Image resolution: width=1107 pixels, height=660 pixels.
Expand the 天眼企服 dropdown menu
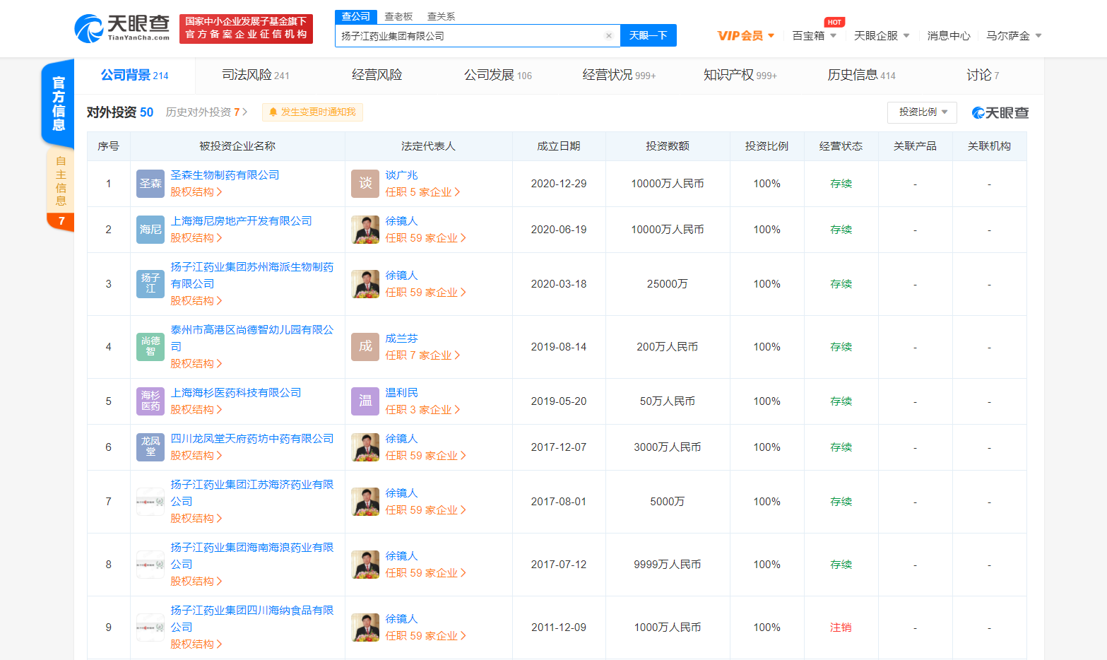[882, 35]
